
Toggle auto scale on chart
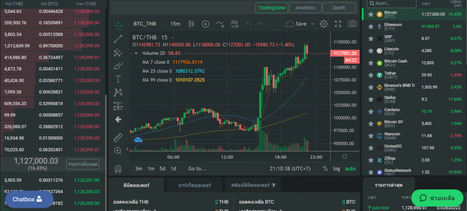(x=350, y=169)
